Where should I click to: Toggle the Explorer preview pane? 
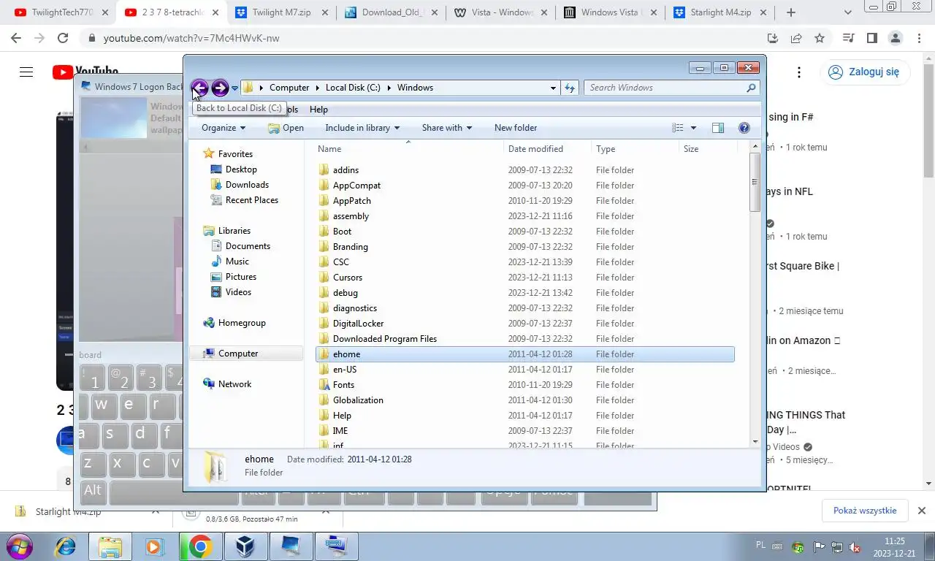coord(718,128)
